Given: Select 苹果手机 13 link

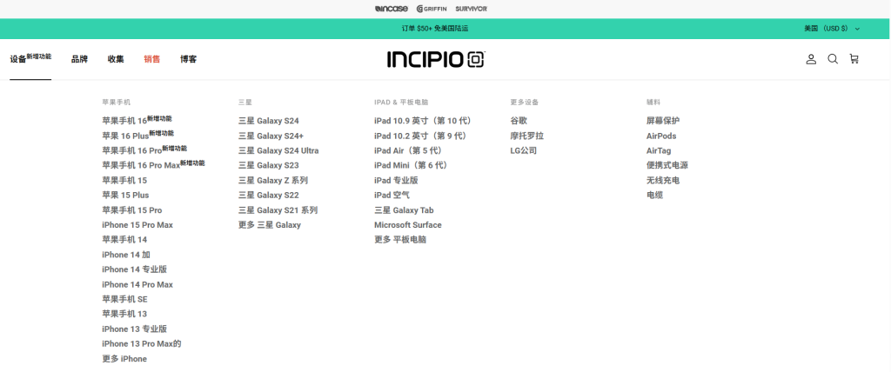Looking at the screenshot, I should click(x=124, y=314).
